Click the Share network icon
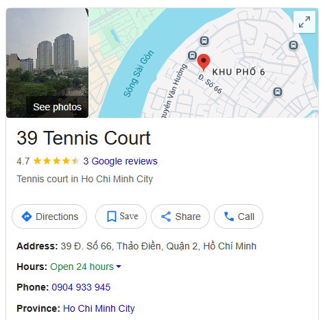This screenshot has height=320, width=325. [x=166, y=217]
